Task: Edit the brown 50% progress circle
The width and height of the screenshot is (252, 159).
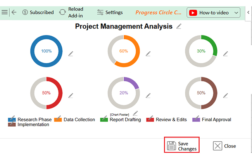Action: point(226,95)
